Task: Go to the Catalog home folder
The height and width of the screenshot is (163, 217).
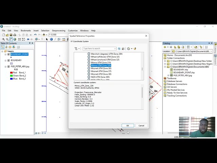Action: pos(179,47)
